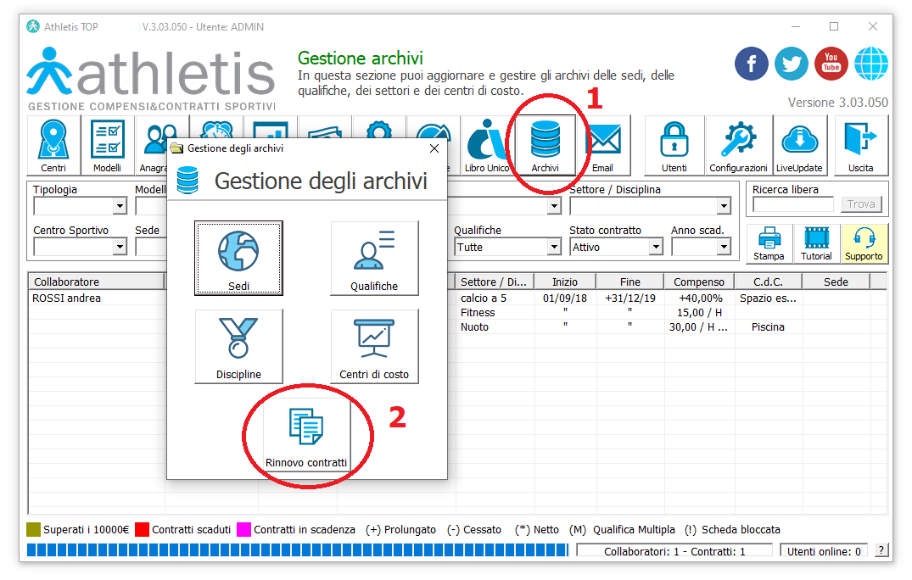Image resolution: width=912 pixels, height=580 pixels.
Task: Expand the Centro Sportivo dropdown
Action: pyautogui.click(x=120, y=247)
